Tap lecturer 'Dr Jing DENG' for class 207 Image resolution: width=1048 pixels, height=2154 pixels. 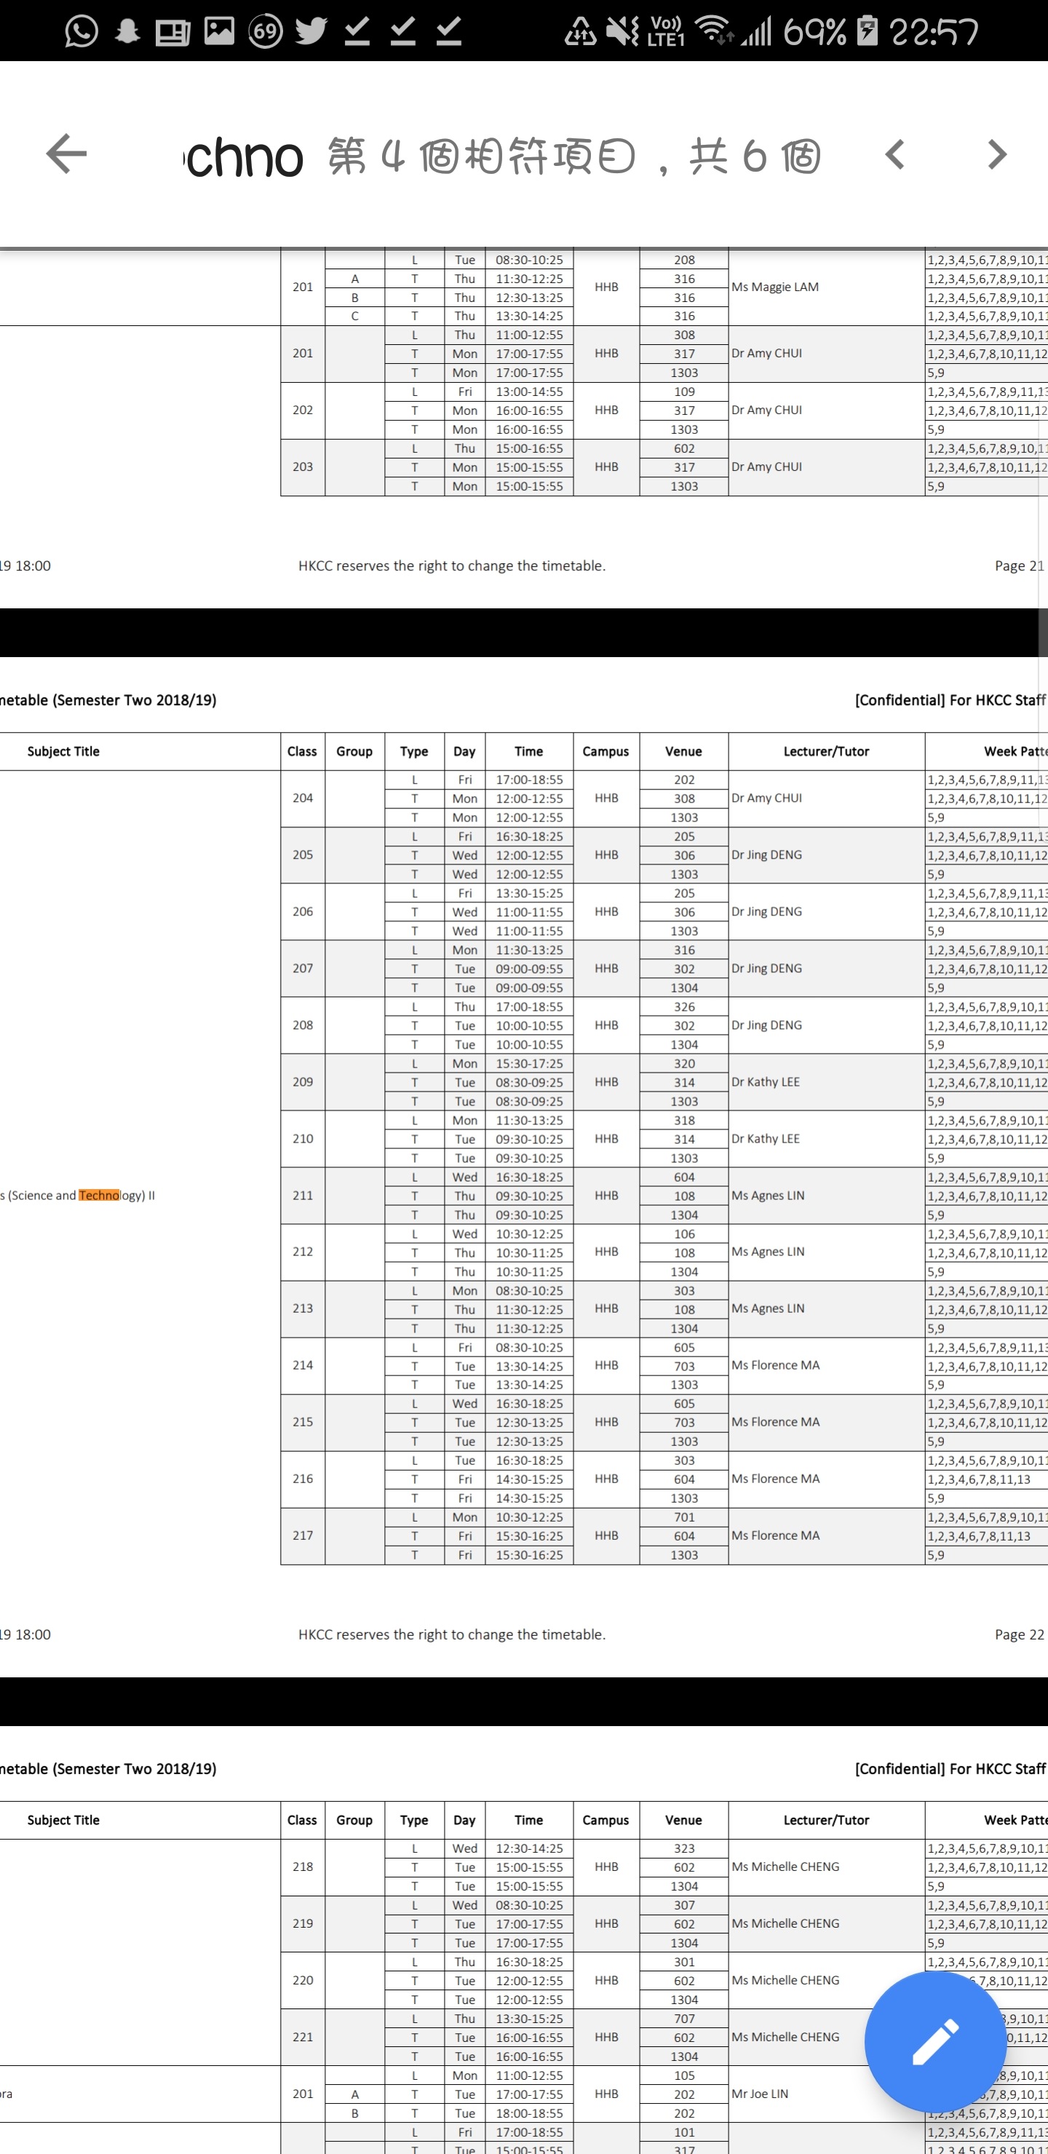(766, 969)
